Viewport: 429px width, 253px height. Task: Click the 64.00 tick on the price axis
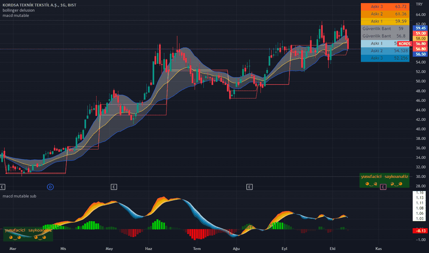pyautogui.click(x=421, y=15)
